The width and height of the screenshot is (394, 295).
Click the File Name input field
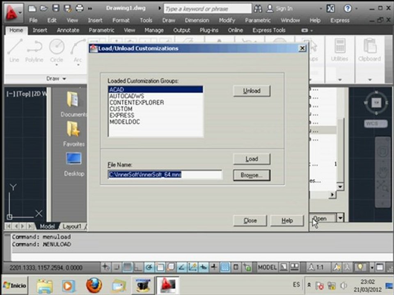pyautogui.click(x=165, y=175)
